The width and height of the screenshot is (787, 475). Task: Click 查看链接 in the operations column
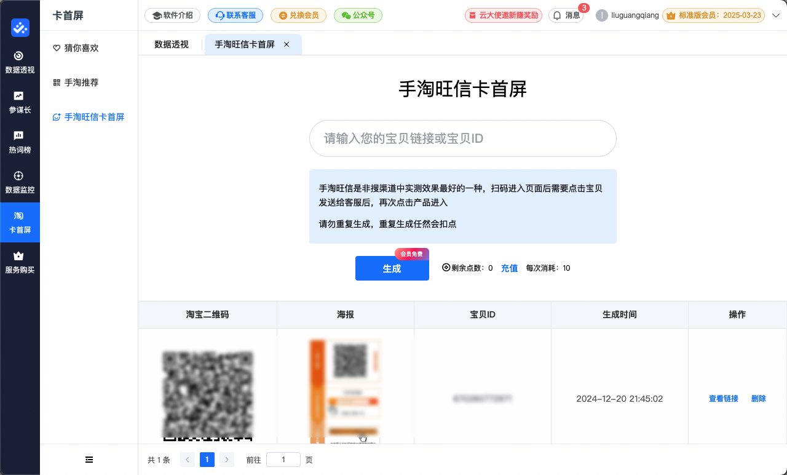(723, 399)
